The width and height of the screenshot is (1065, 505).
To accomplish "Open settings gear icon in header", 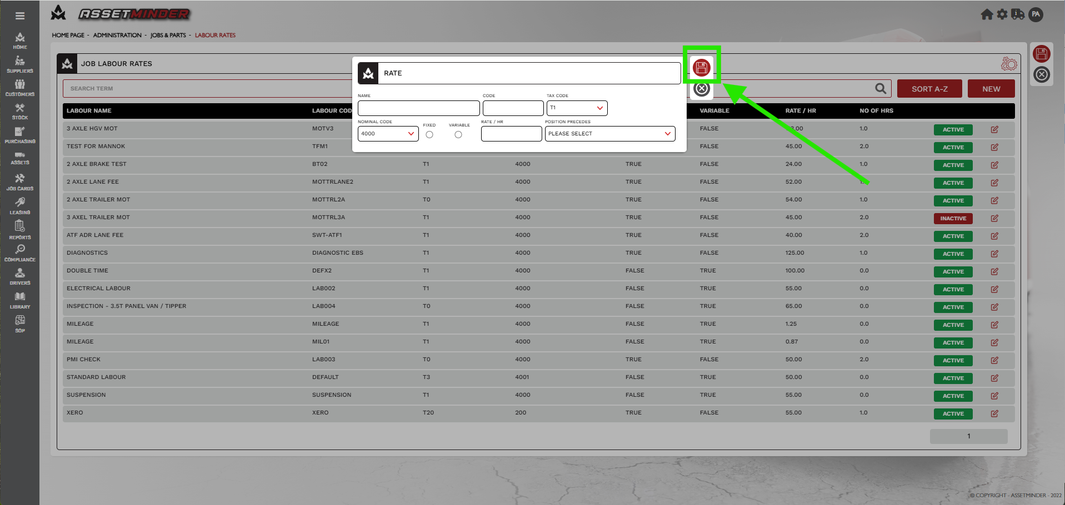I will click(x=1002, y=14).
